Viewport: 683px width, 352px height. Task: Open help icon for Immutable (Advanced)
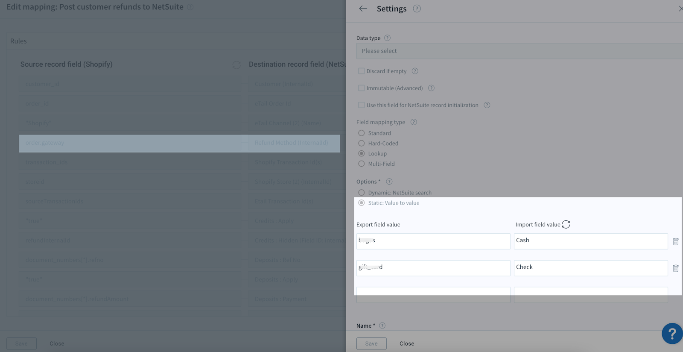tap(431, 88)
